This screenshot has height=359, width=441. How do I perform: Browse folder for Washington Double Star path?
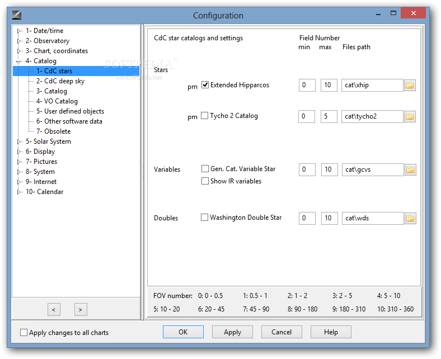(x=410, y=219)
